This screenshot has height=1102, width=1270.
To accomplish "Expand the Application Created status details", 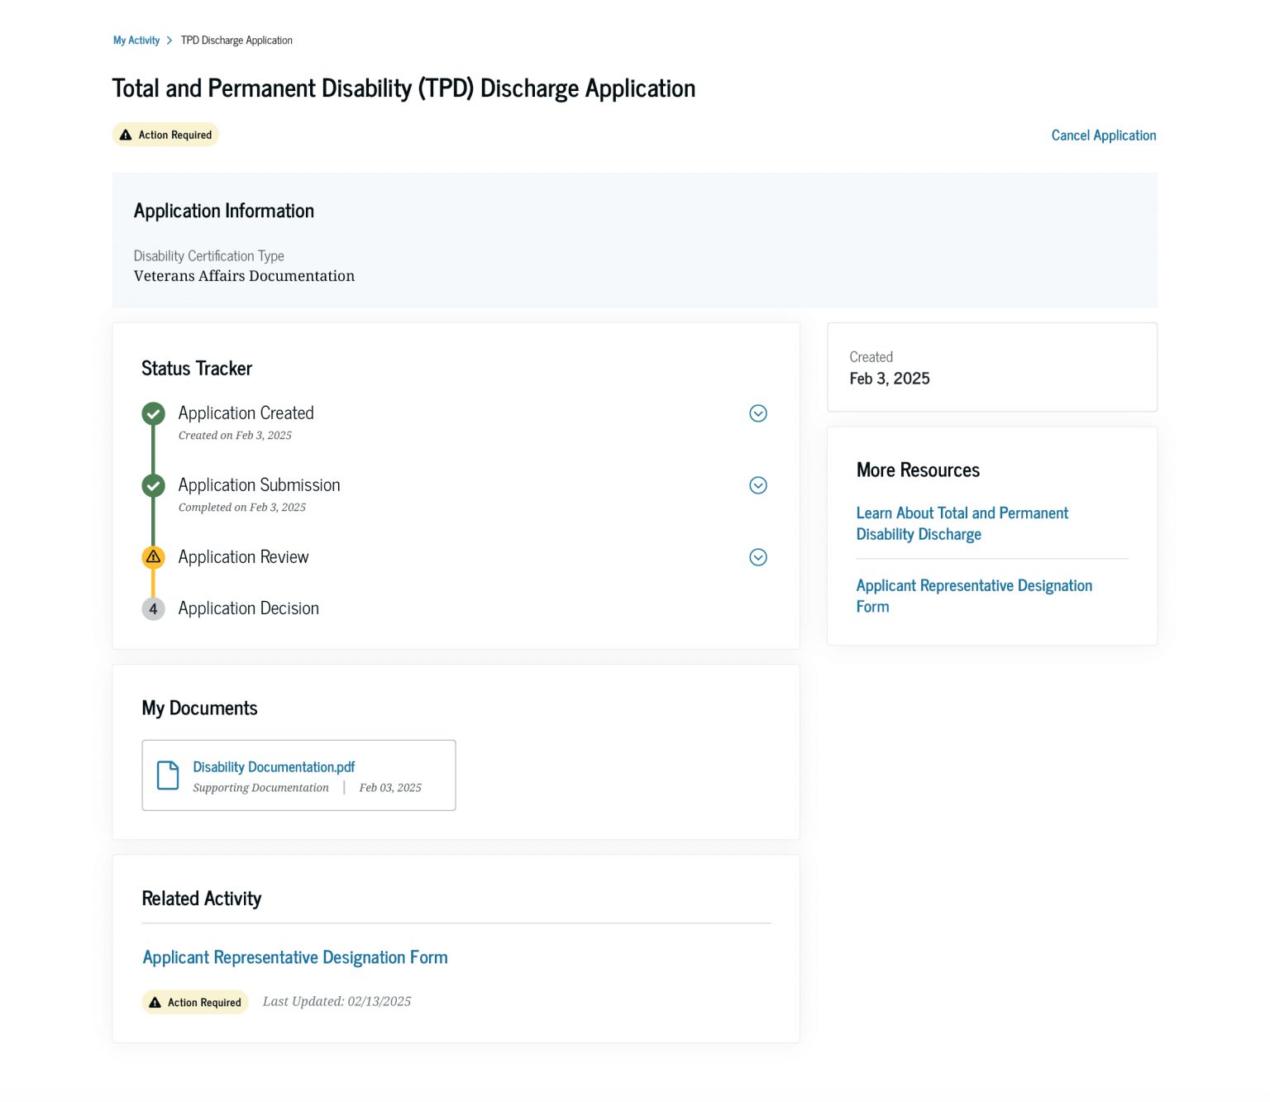I will point(757,413).
